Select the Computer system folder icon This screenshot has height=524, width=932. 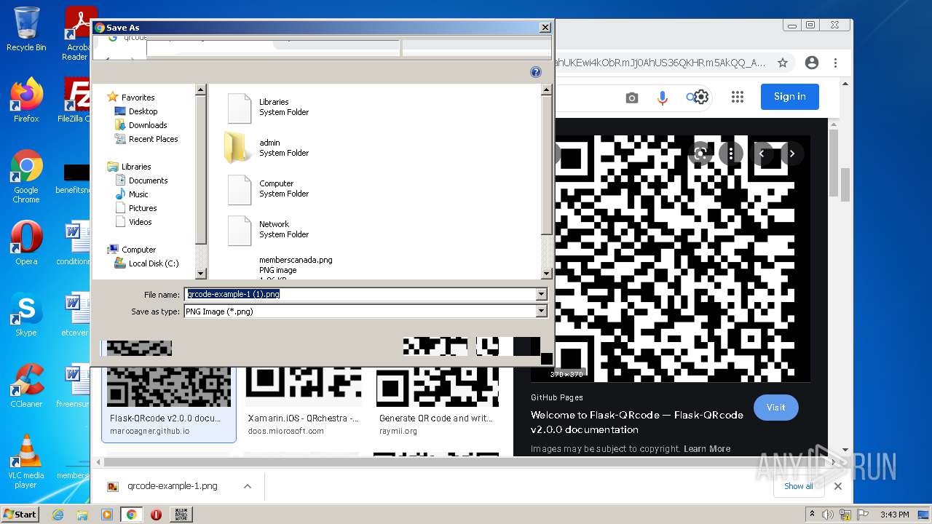click(x=240, y=189)
